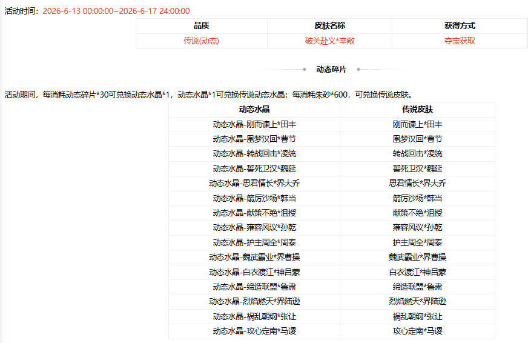Click 雍容风议*孙乾 in 传说皮肤 column
This screenshot has height=343, width=531.
click(x=417, y=227)
